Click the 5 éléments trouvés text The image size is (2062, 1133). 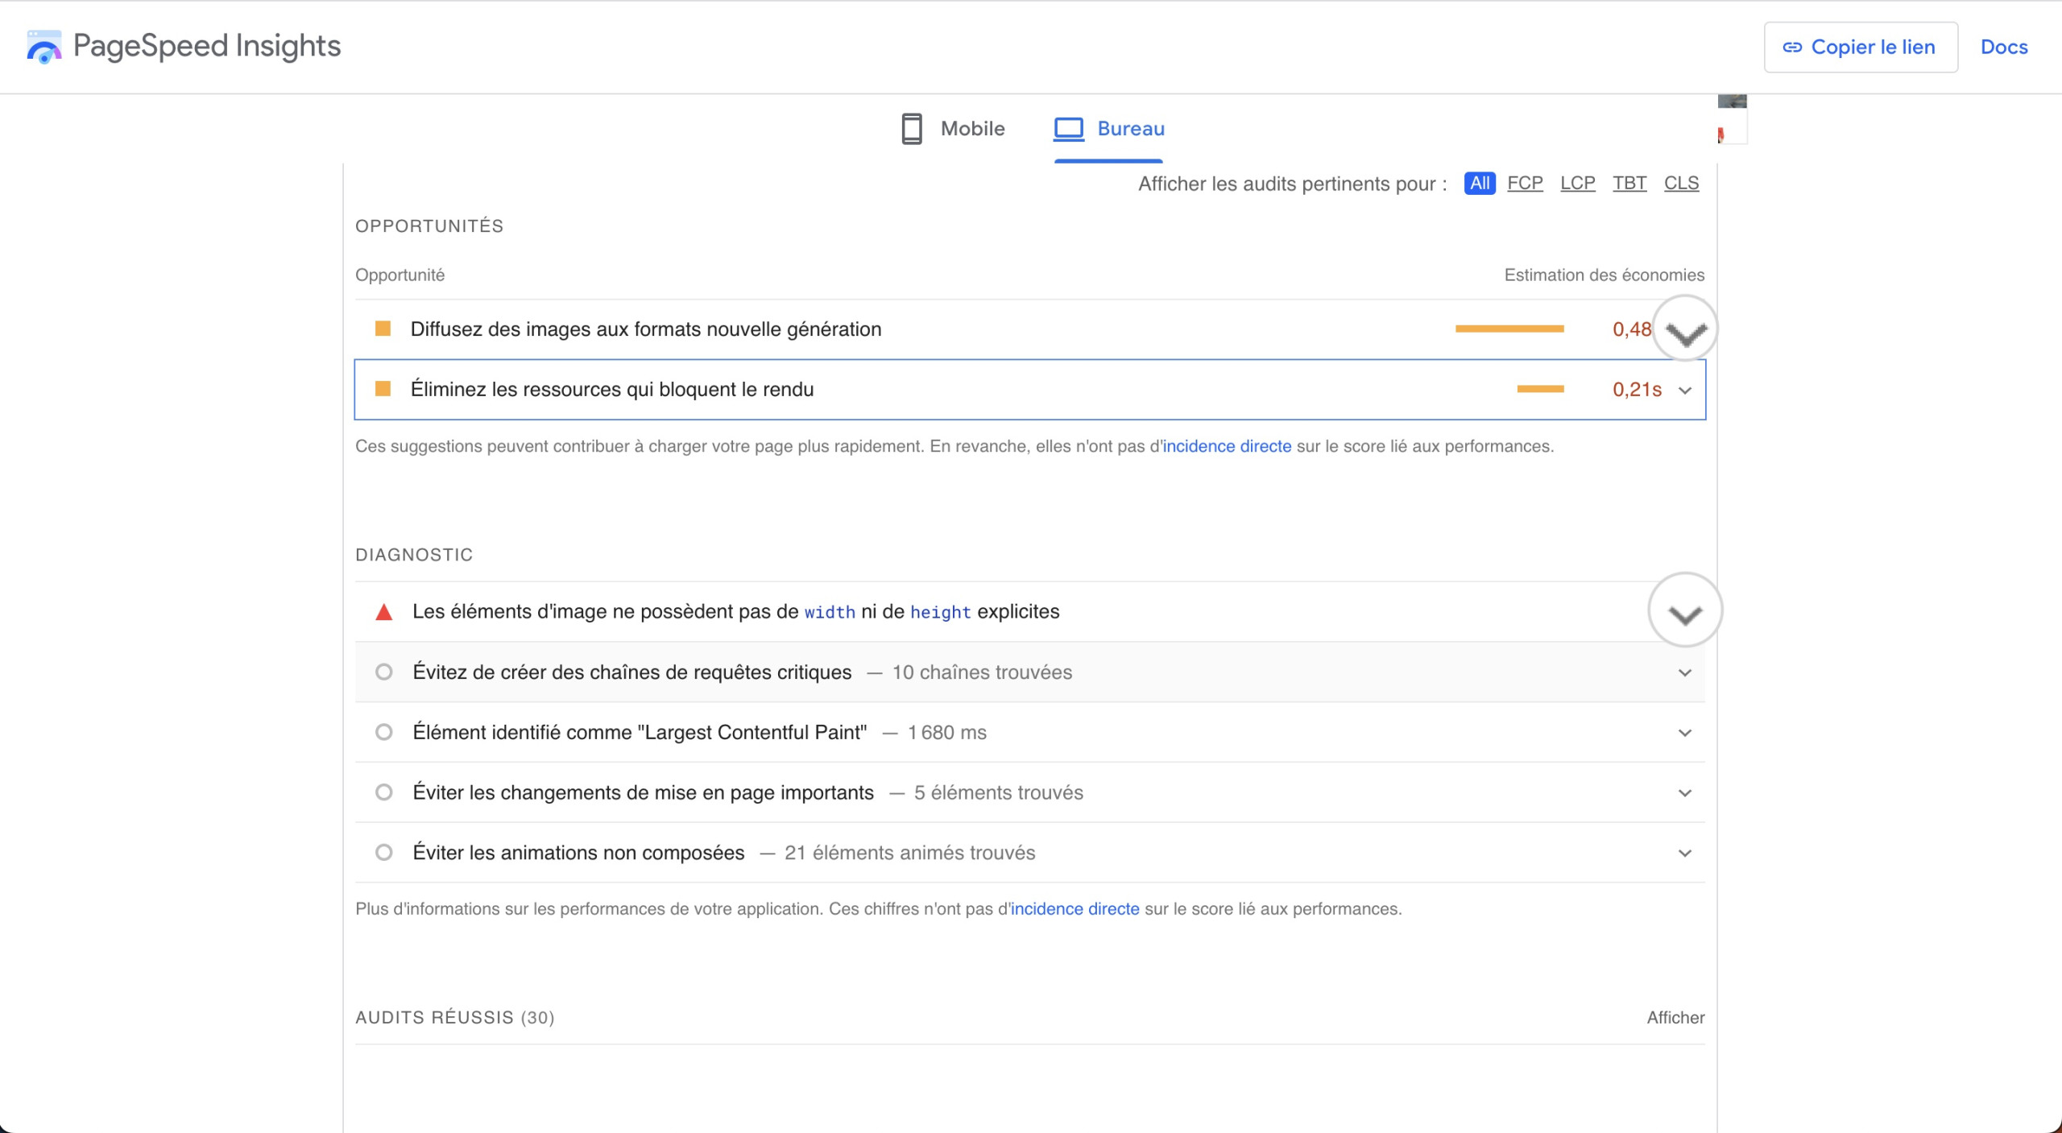coord(998,793)
